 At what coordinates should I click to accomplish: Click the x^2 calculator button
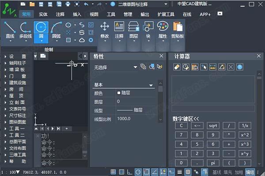coord(245,135)
